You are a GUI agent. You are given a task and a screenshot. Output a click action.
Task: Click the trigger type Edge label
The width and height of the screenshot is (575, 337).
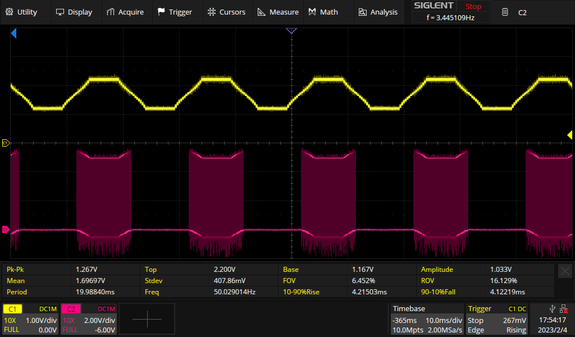pos(476,330)
